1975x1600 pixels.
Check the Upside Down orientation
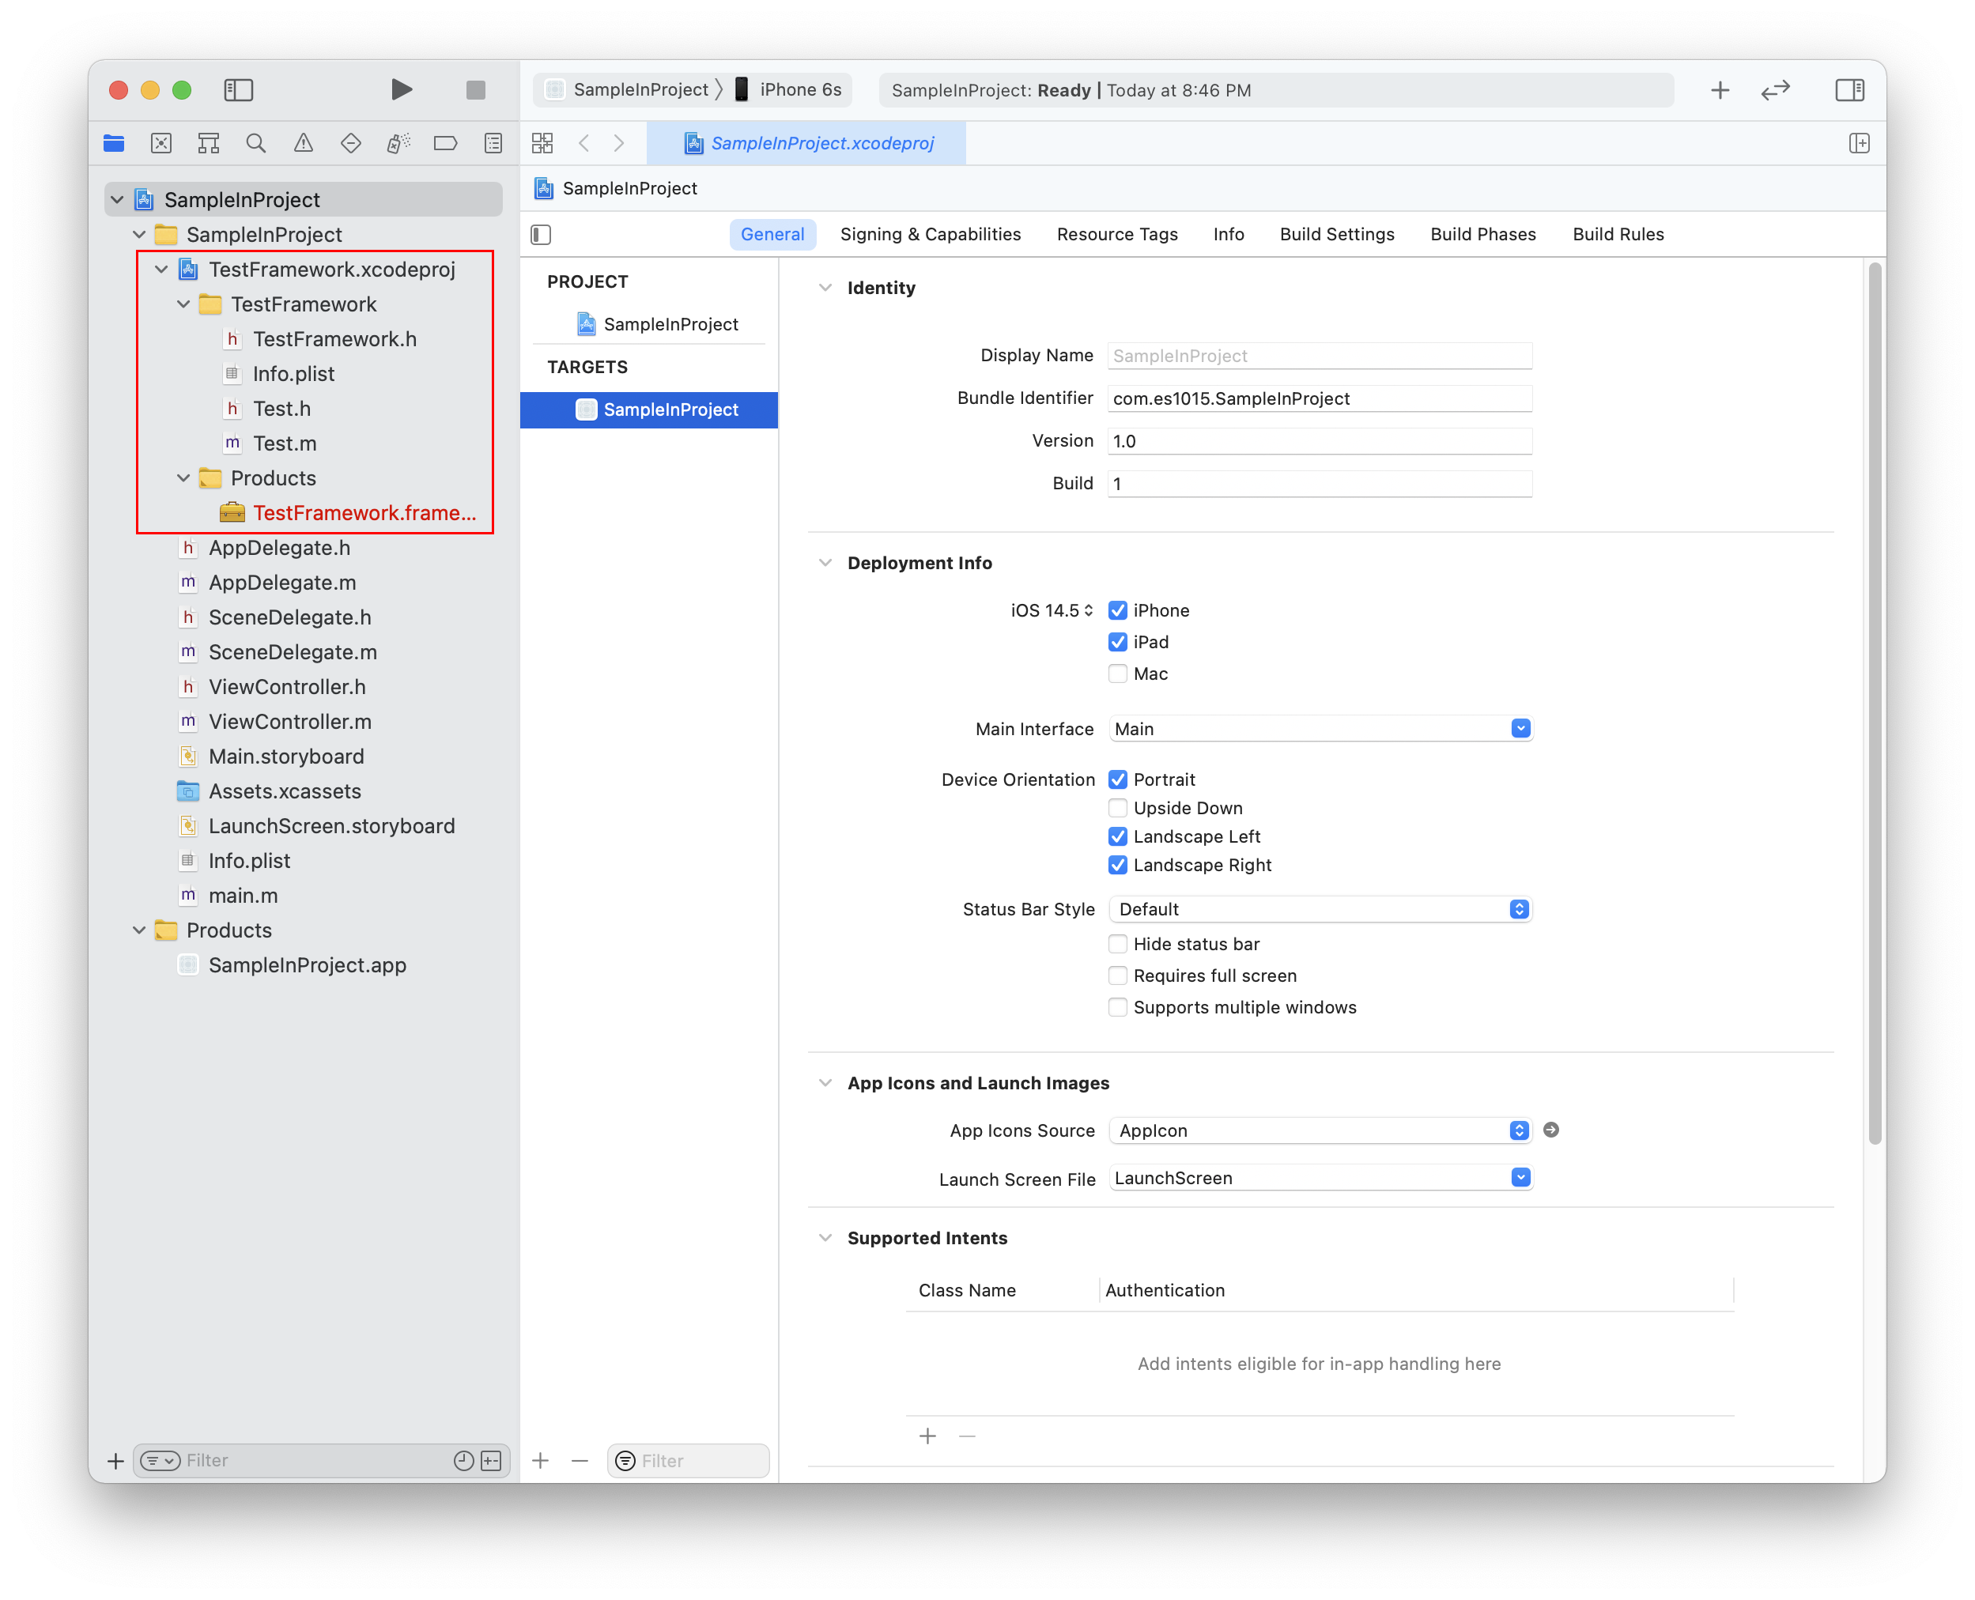point(1117,808)
